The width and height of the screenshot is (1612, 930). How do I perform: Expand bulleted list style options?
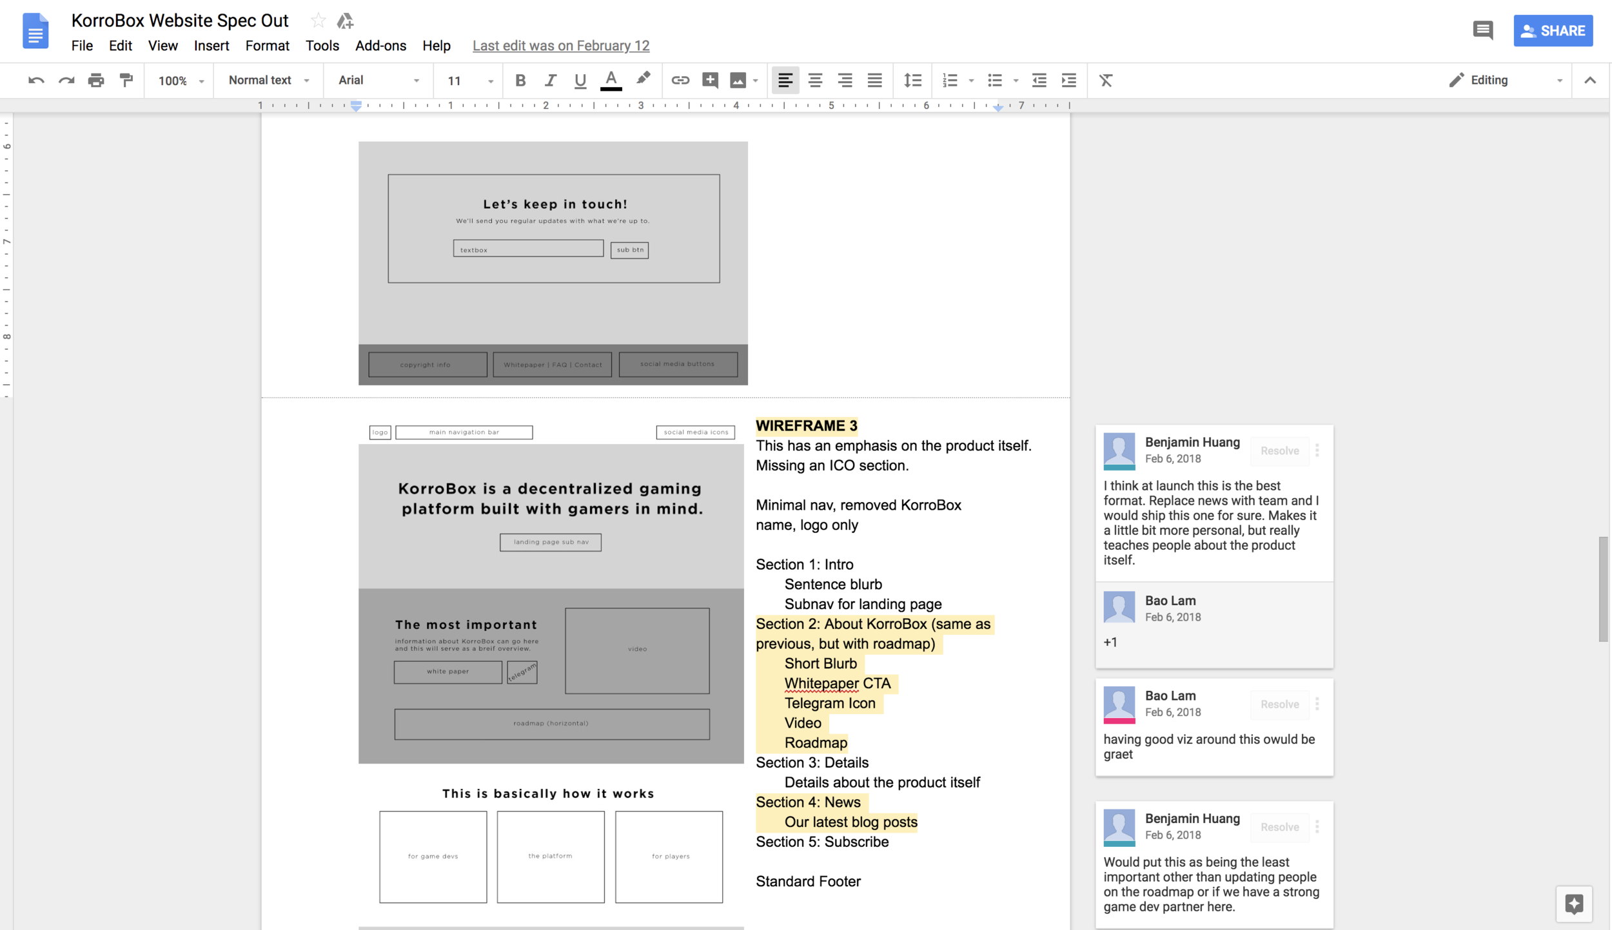click(1016, 81)
